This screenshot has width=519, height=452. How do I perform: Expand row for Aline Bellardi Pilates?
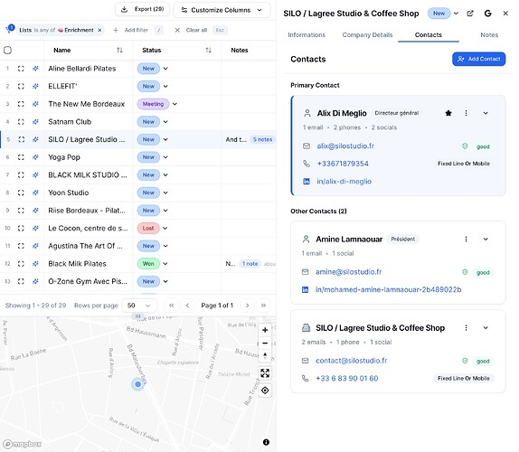[21, 69]
